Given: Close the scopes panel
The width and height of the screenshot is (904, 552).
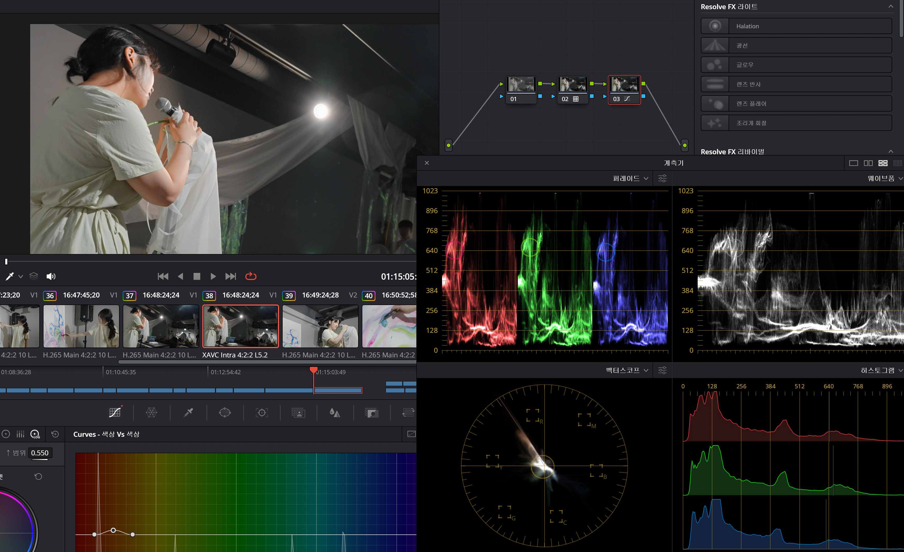Looking at the screenshot, I should [427, 163].
